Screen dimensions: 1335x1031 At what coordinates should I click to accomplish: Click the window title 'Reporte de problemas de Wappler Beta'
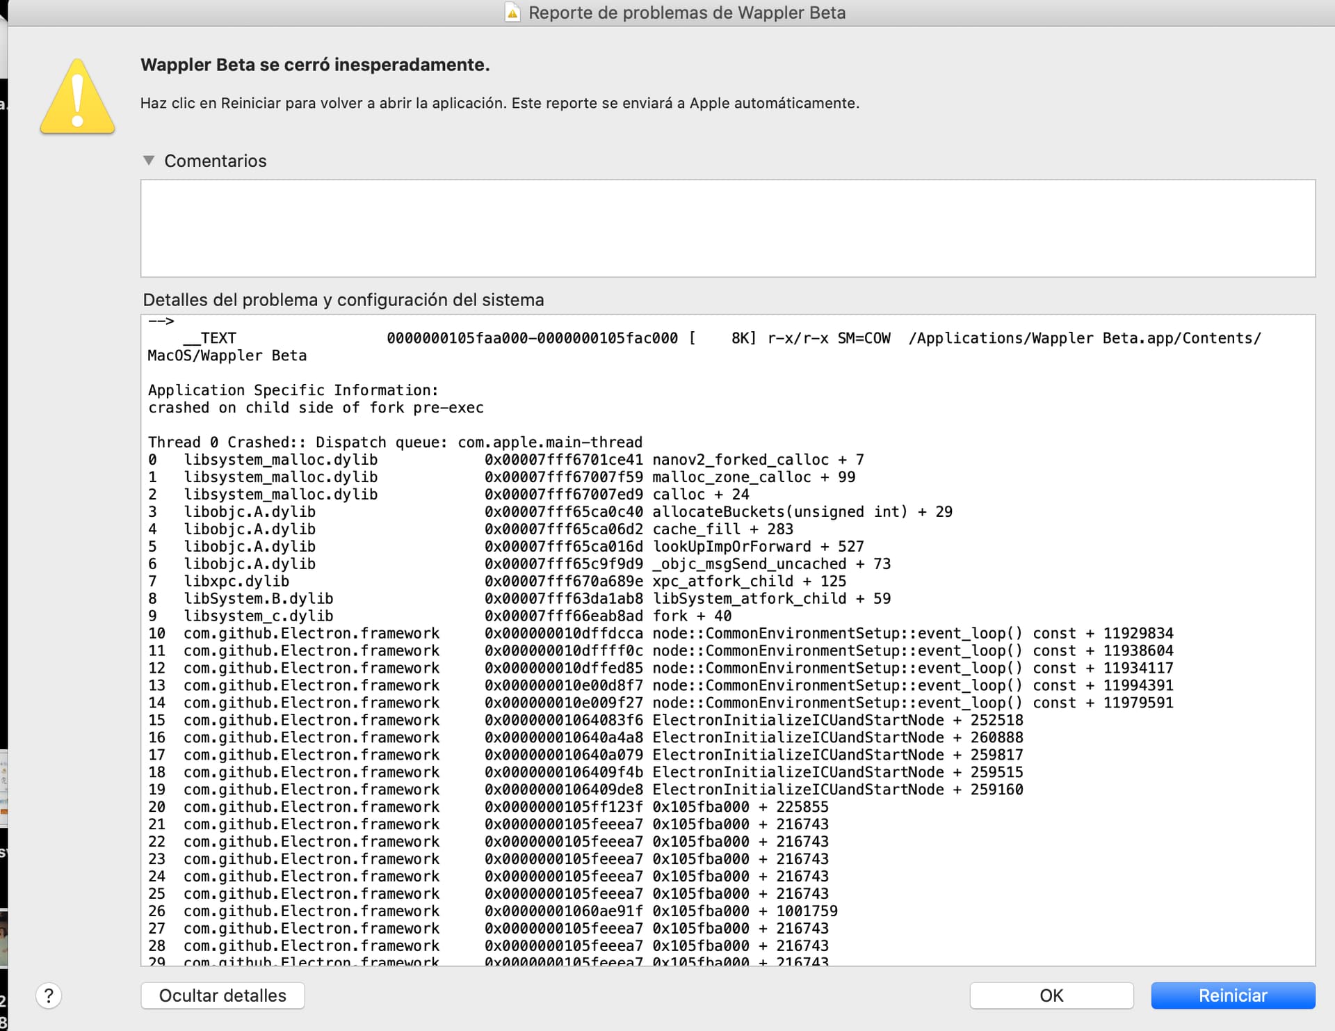(x=686, y=13)
